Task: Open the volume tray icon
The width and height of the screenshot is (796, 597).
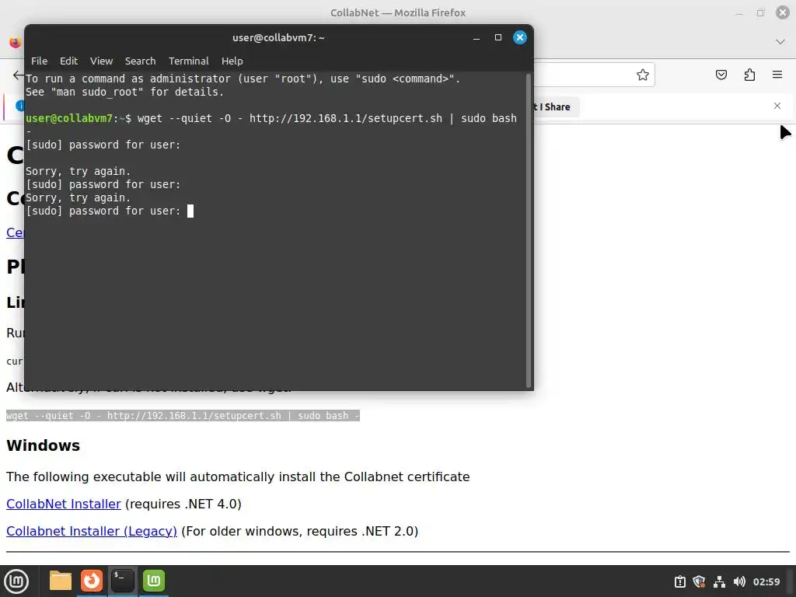Action: [739, 581]
